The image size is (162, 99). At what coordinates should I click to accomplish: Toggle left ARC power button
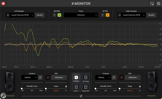[x=48, y=77]
